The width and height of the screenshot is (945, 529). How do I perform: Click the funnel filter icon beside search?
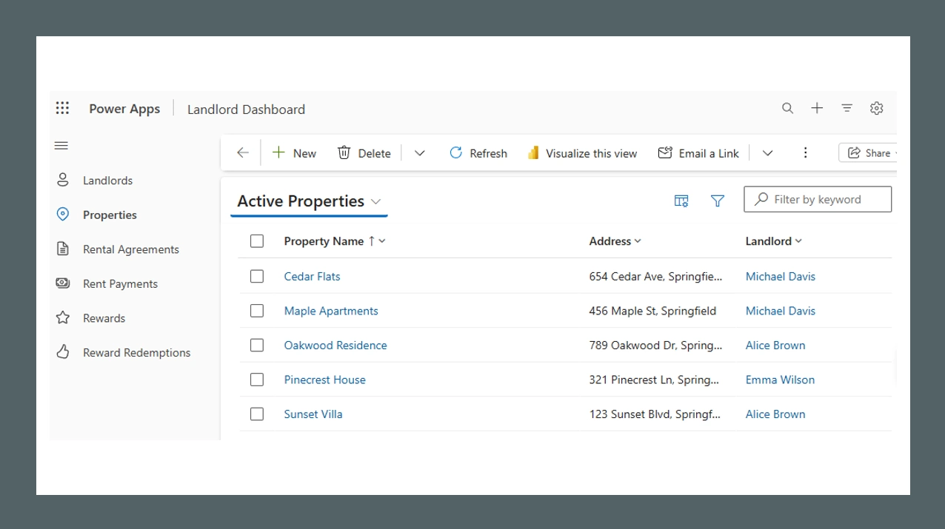coord(717,201)
